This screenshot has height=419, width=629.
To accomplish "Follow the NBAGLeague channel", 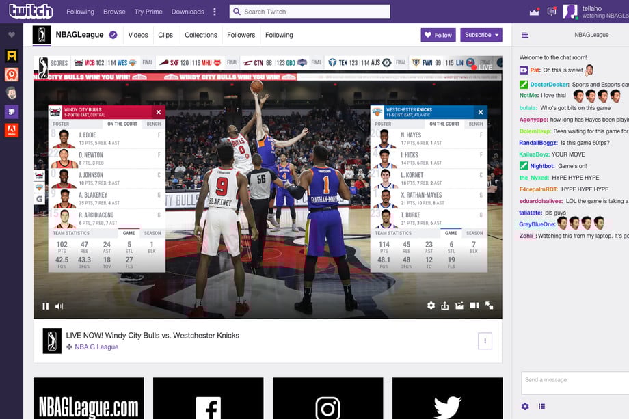I will pos(438,35).
